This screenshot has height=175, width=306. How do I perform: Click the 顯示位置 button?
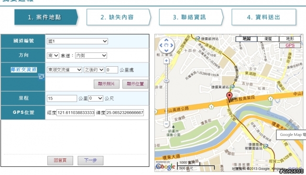pos(135,84)
